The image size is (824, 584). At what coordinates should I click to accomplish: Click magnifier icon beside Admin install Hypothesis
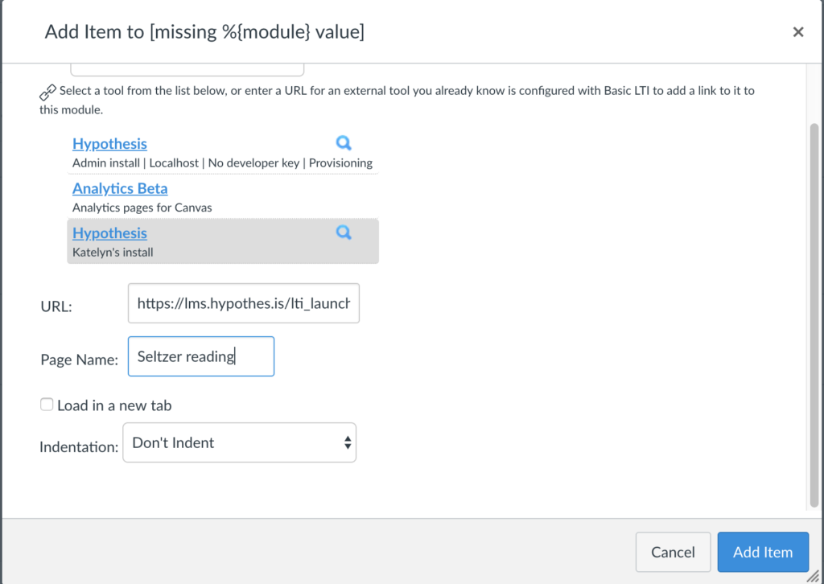pyautogui.click(x=344, y=143)
